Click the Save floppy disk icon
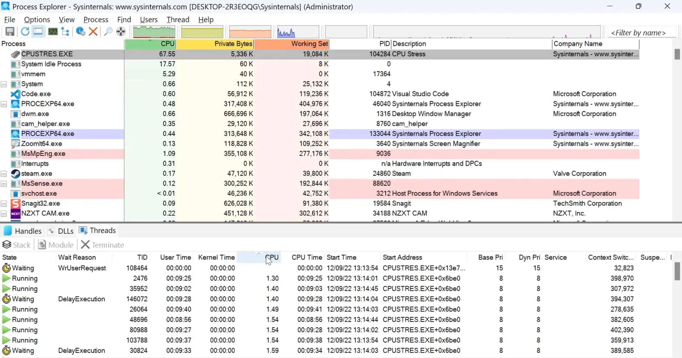 point(10,32)
